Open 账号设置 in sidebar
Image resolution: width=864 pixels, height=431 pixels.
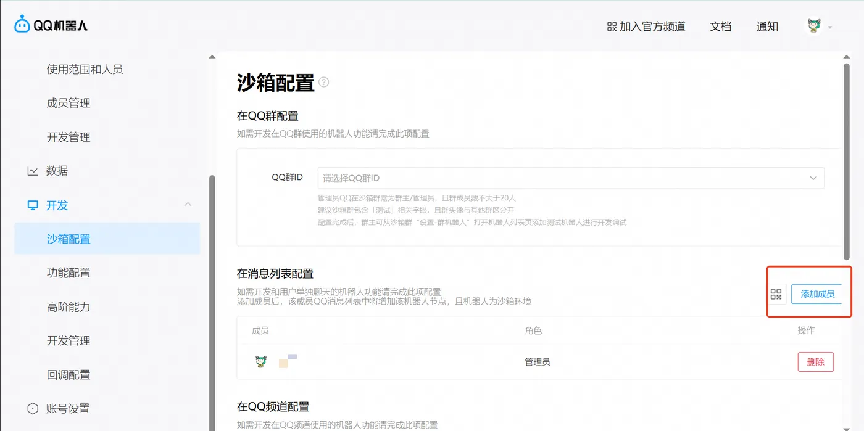(x=68, y=408)
